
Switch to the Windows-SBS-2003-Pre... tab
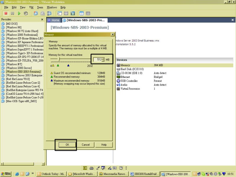click(85, 20)
